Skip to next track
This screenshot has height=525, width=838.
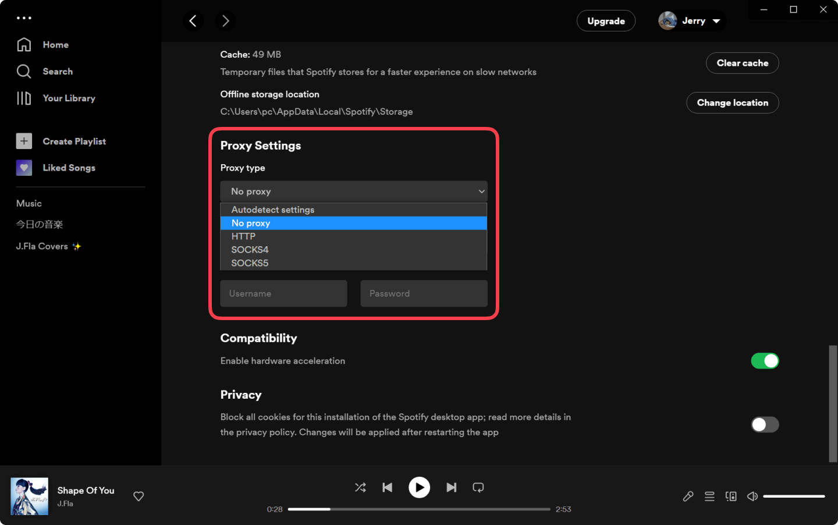[x=451, y=488]
